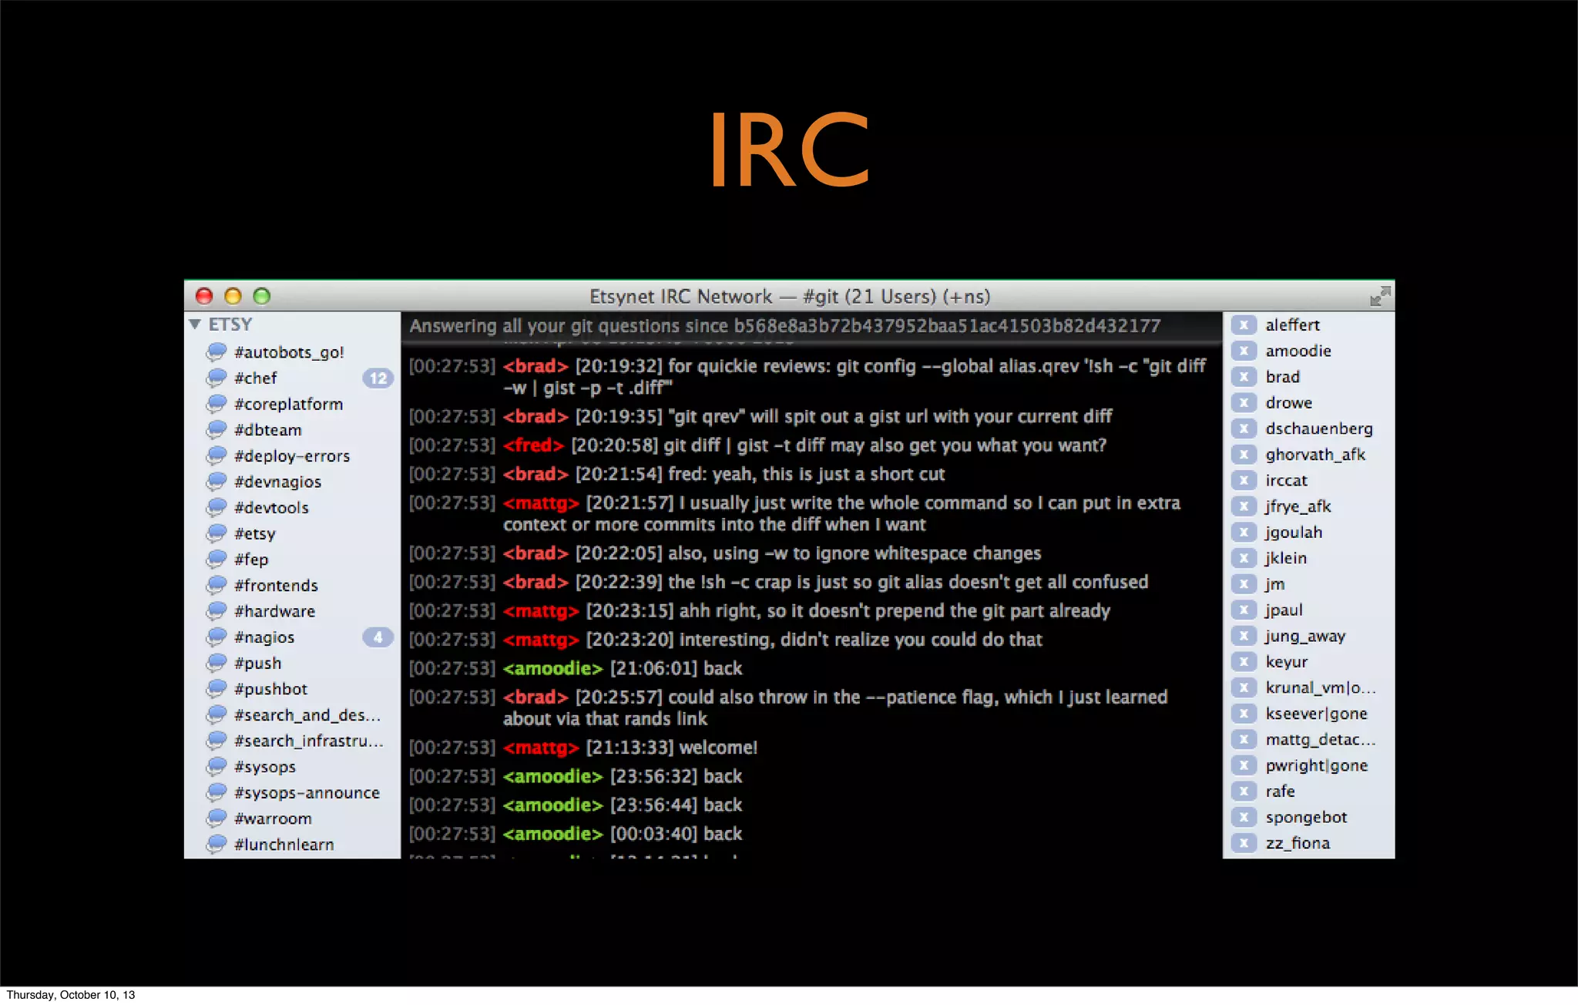Screen dimensions: 1578x1005
Task: Click the channel topic bar text
Action: pyautogui.click(x=784, y=326)
